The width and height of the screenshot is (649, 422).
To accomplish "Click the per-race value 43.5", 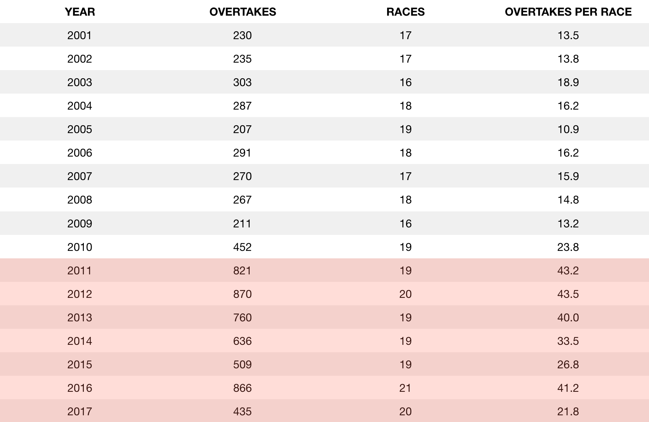I will tap(568, 294).
